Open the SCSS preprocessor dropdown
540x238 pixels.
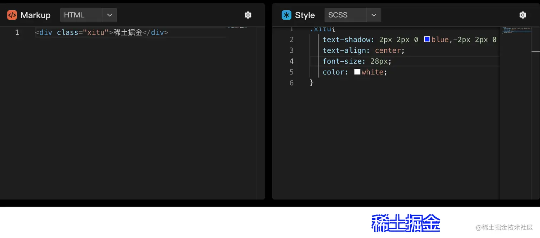352,15
